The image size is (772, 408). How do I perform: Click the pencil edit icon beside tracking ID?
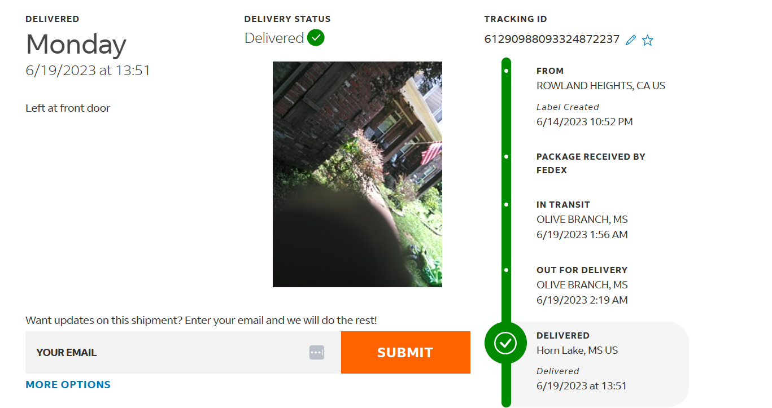point(631,40)
